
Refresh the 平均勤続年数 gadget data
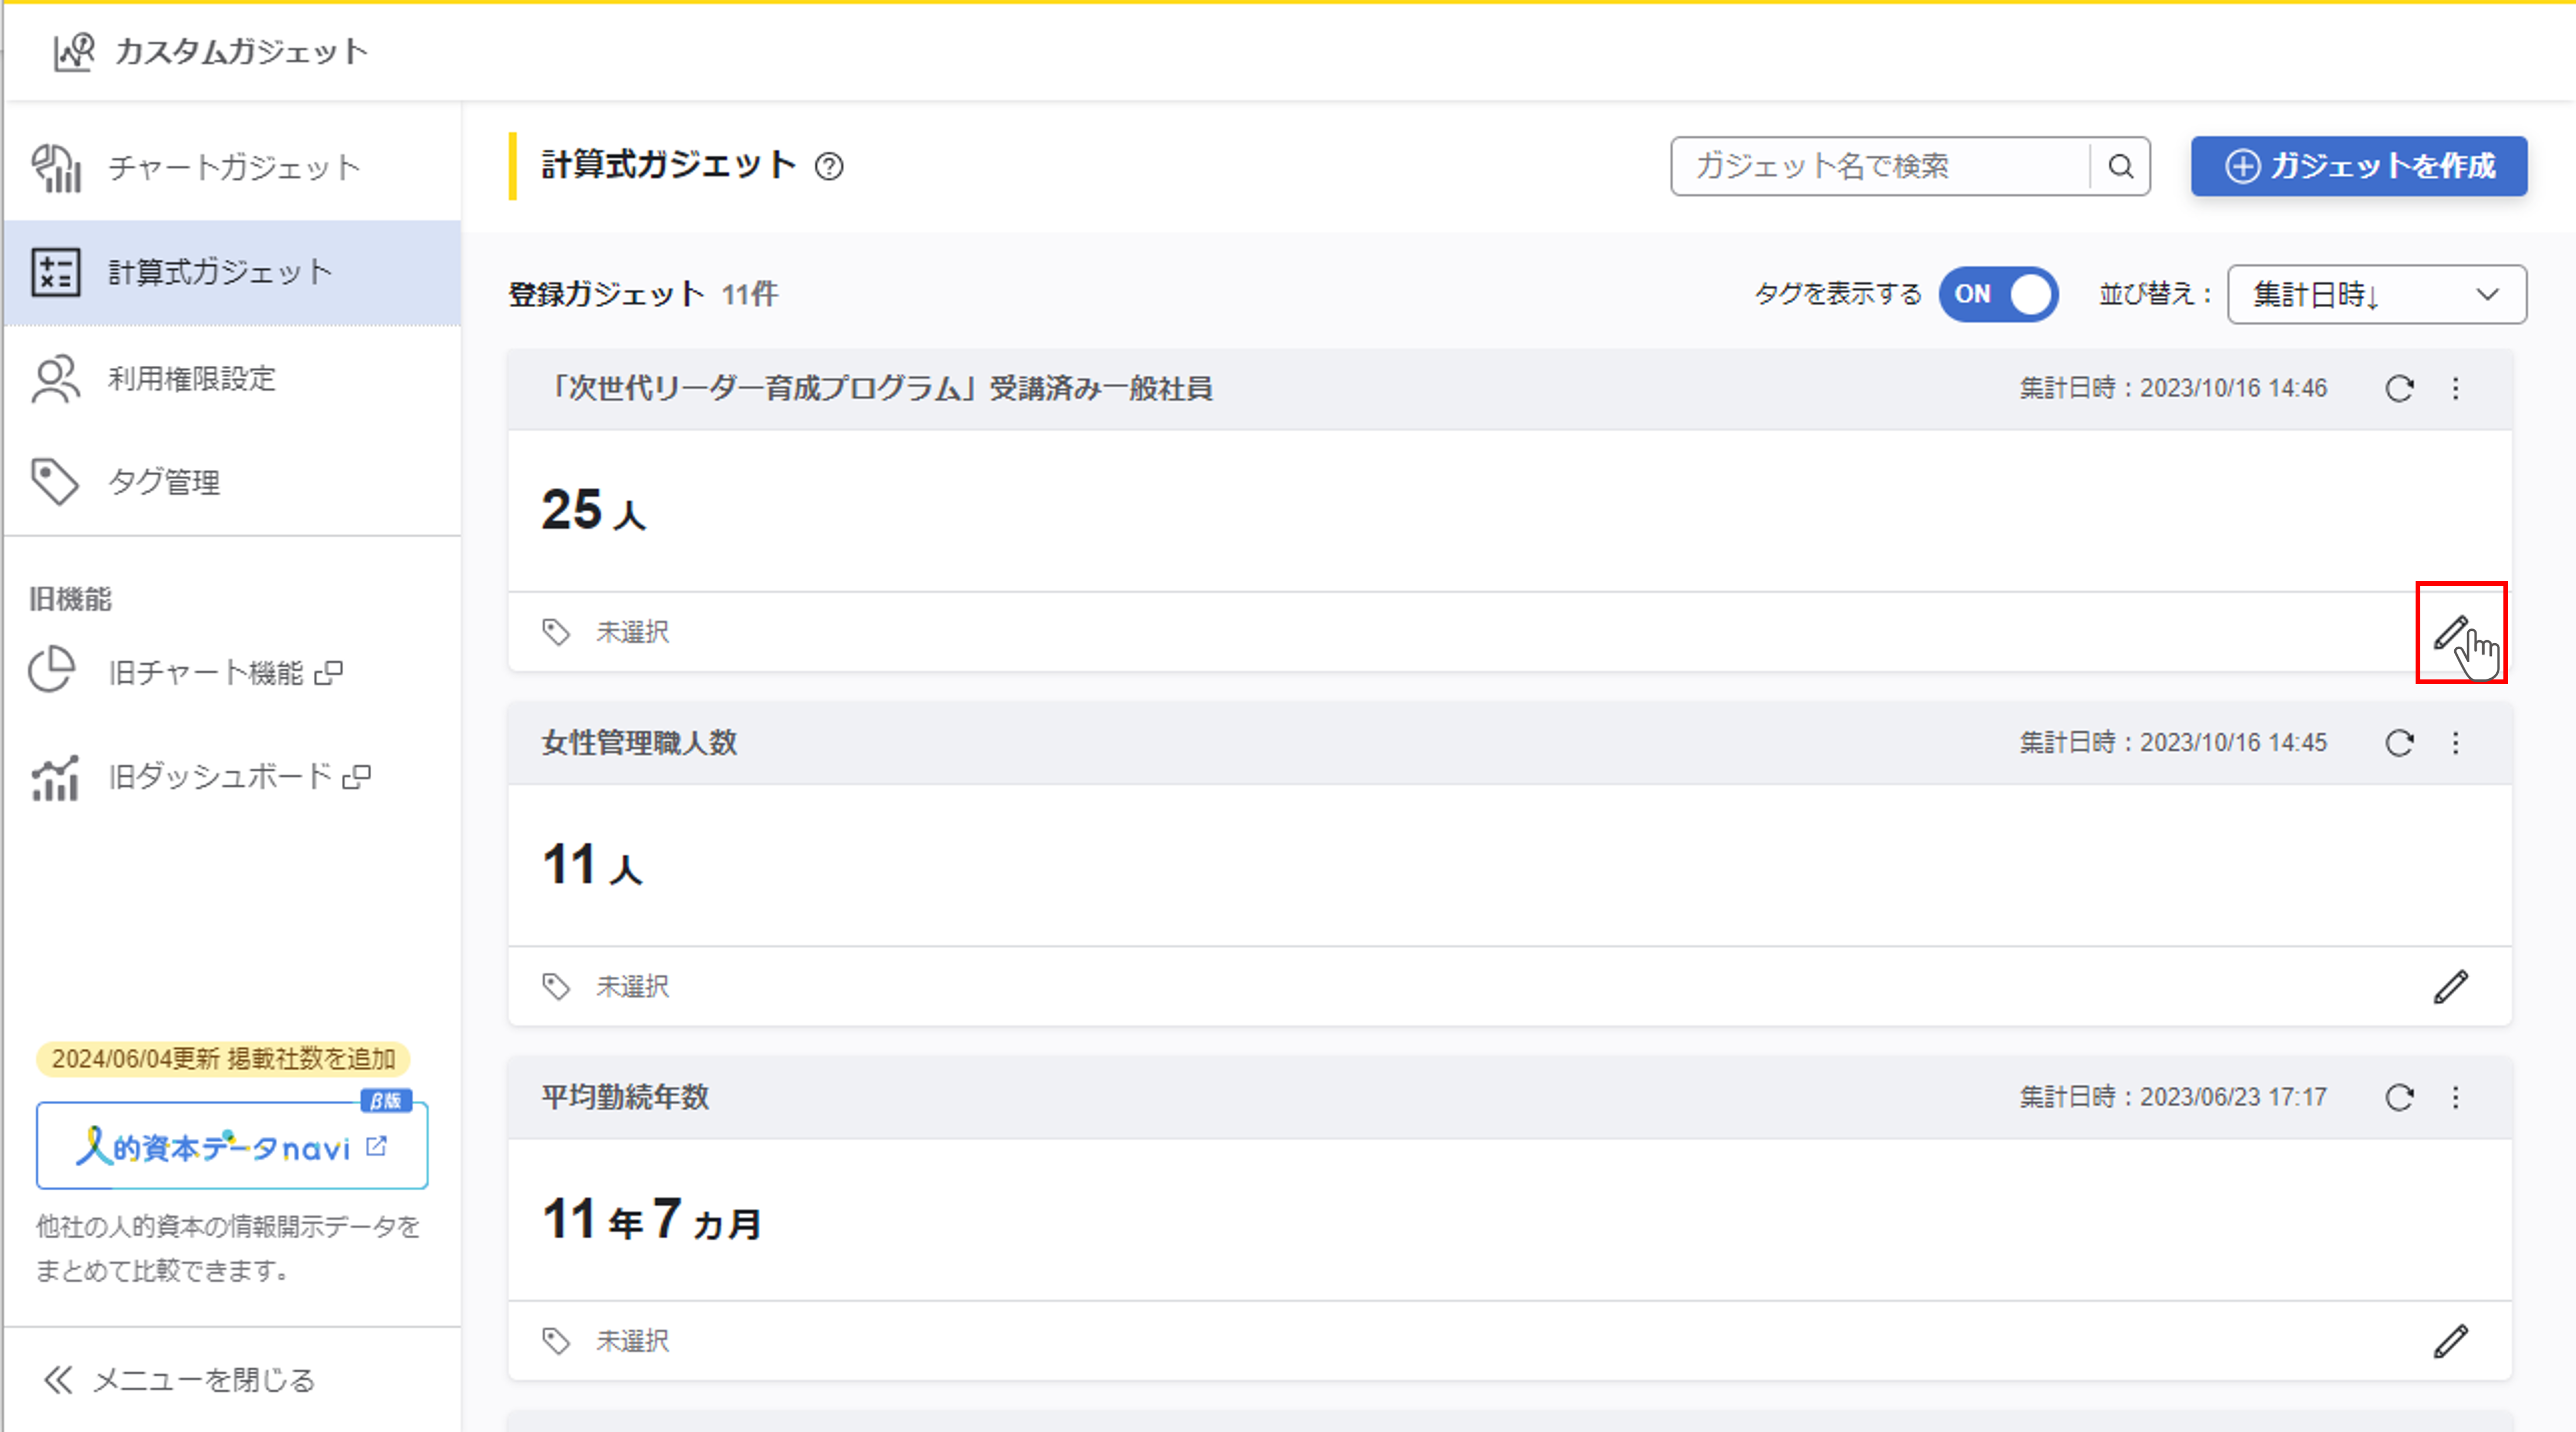tap(2399, 1097)
